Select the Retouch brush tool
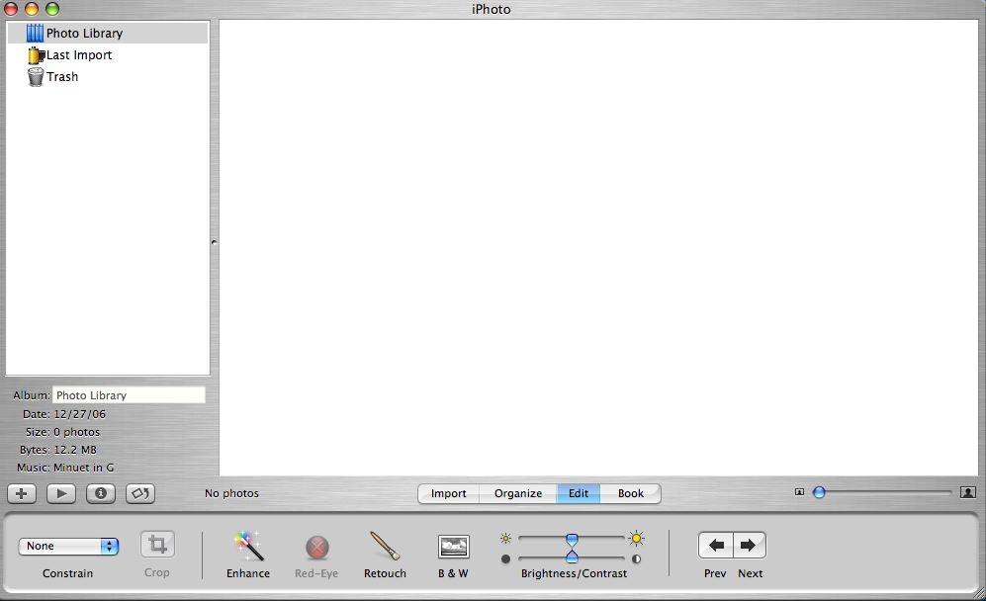The width and height of the screenshot is (986, 601). point(385,546)
